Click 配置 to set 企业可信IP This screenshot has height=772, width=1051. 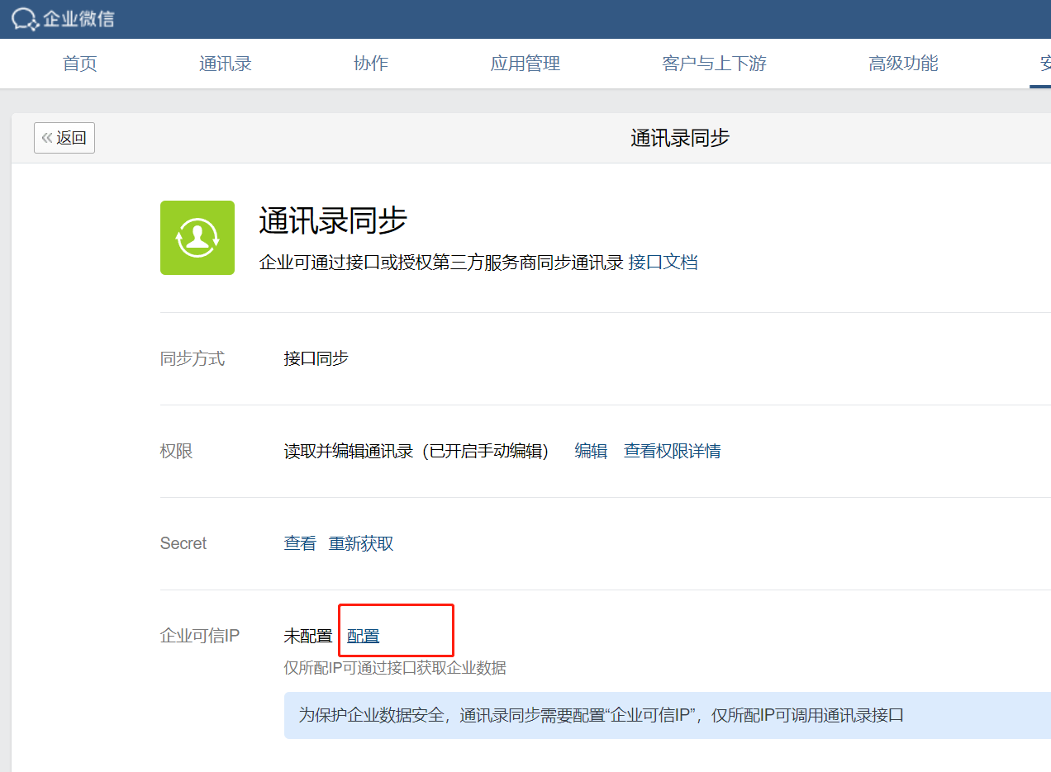(364, 636)
